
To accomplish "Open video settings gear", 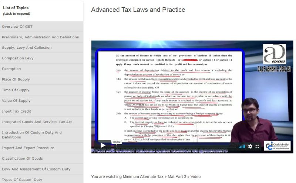I will point(250,146).
